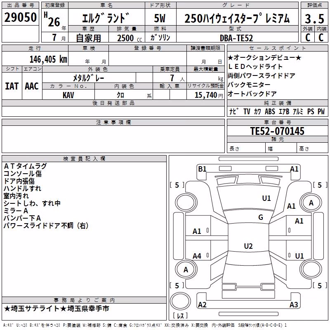Click the エアB equipment entry
Image resolution: width=330 pixels, height=330 pixels.
coord(284,111)
